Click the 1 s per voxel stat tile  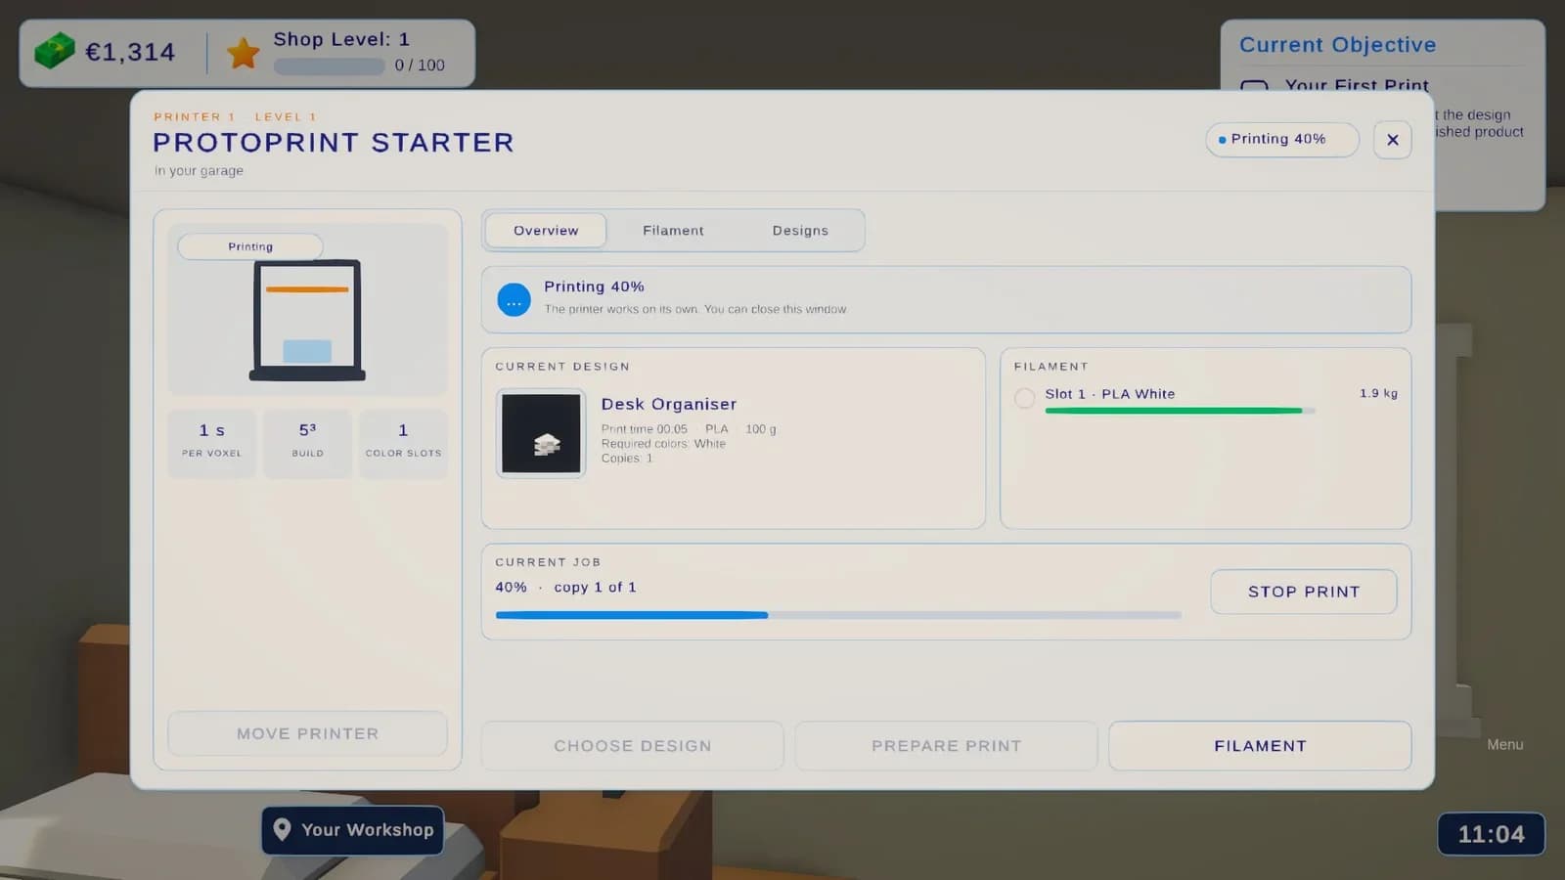point(211,442)
